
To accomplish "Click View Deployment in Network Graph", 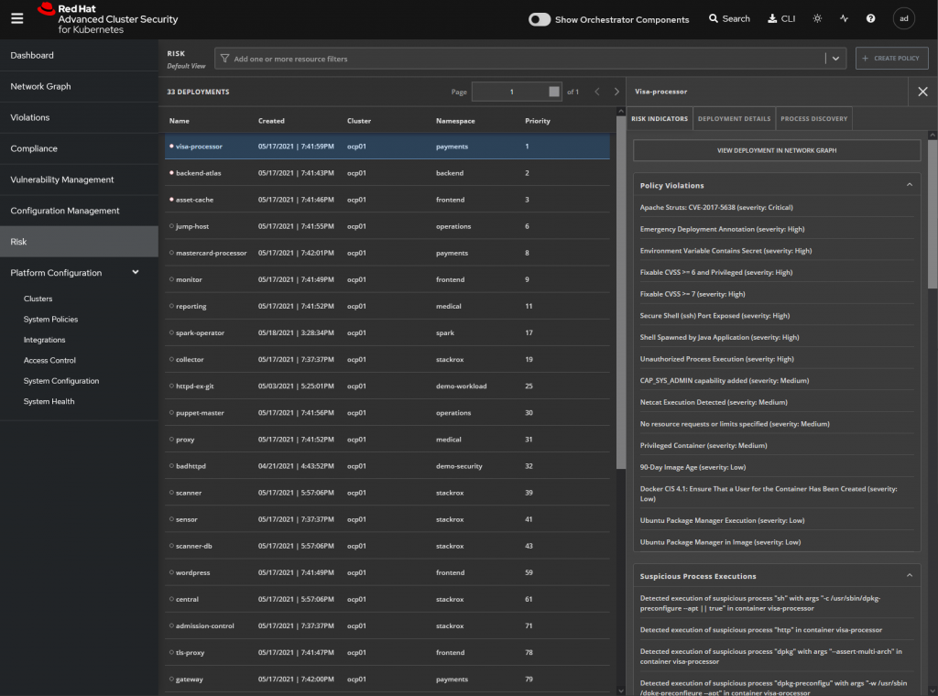I will click(x=777, y=150).
